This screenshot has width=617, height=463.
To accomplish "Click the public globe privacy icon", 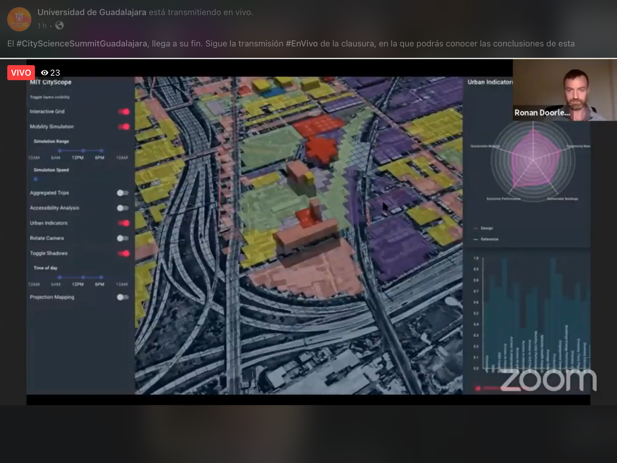I will point(59,26).
